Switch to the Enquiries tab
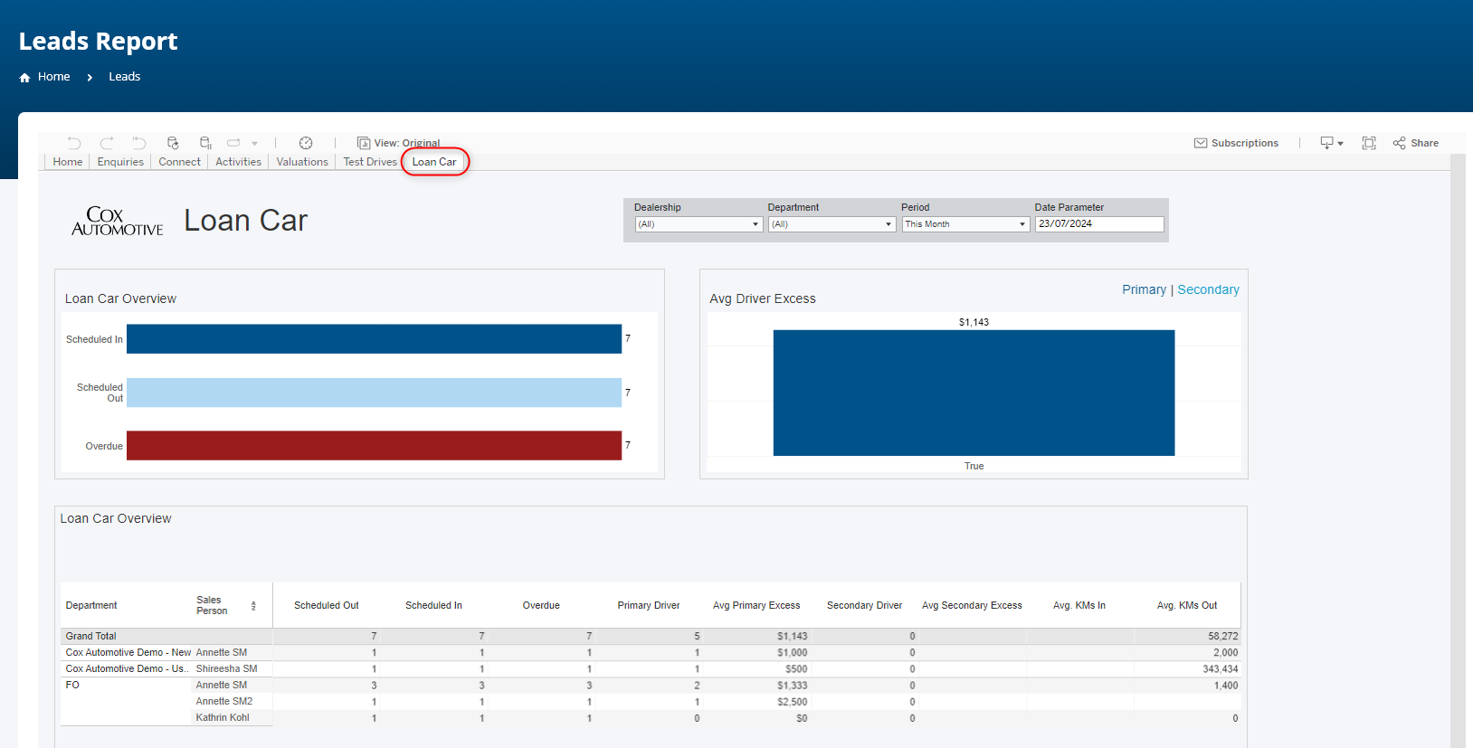Image resolution: width=1473 pixels, height=748 pixels. [x=120, y=162]
